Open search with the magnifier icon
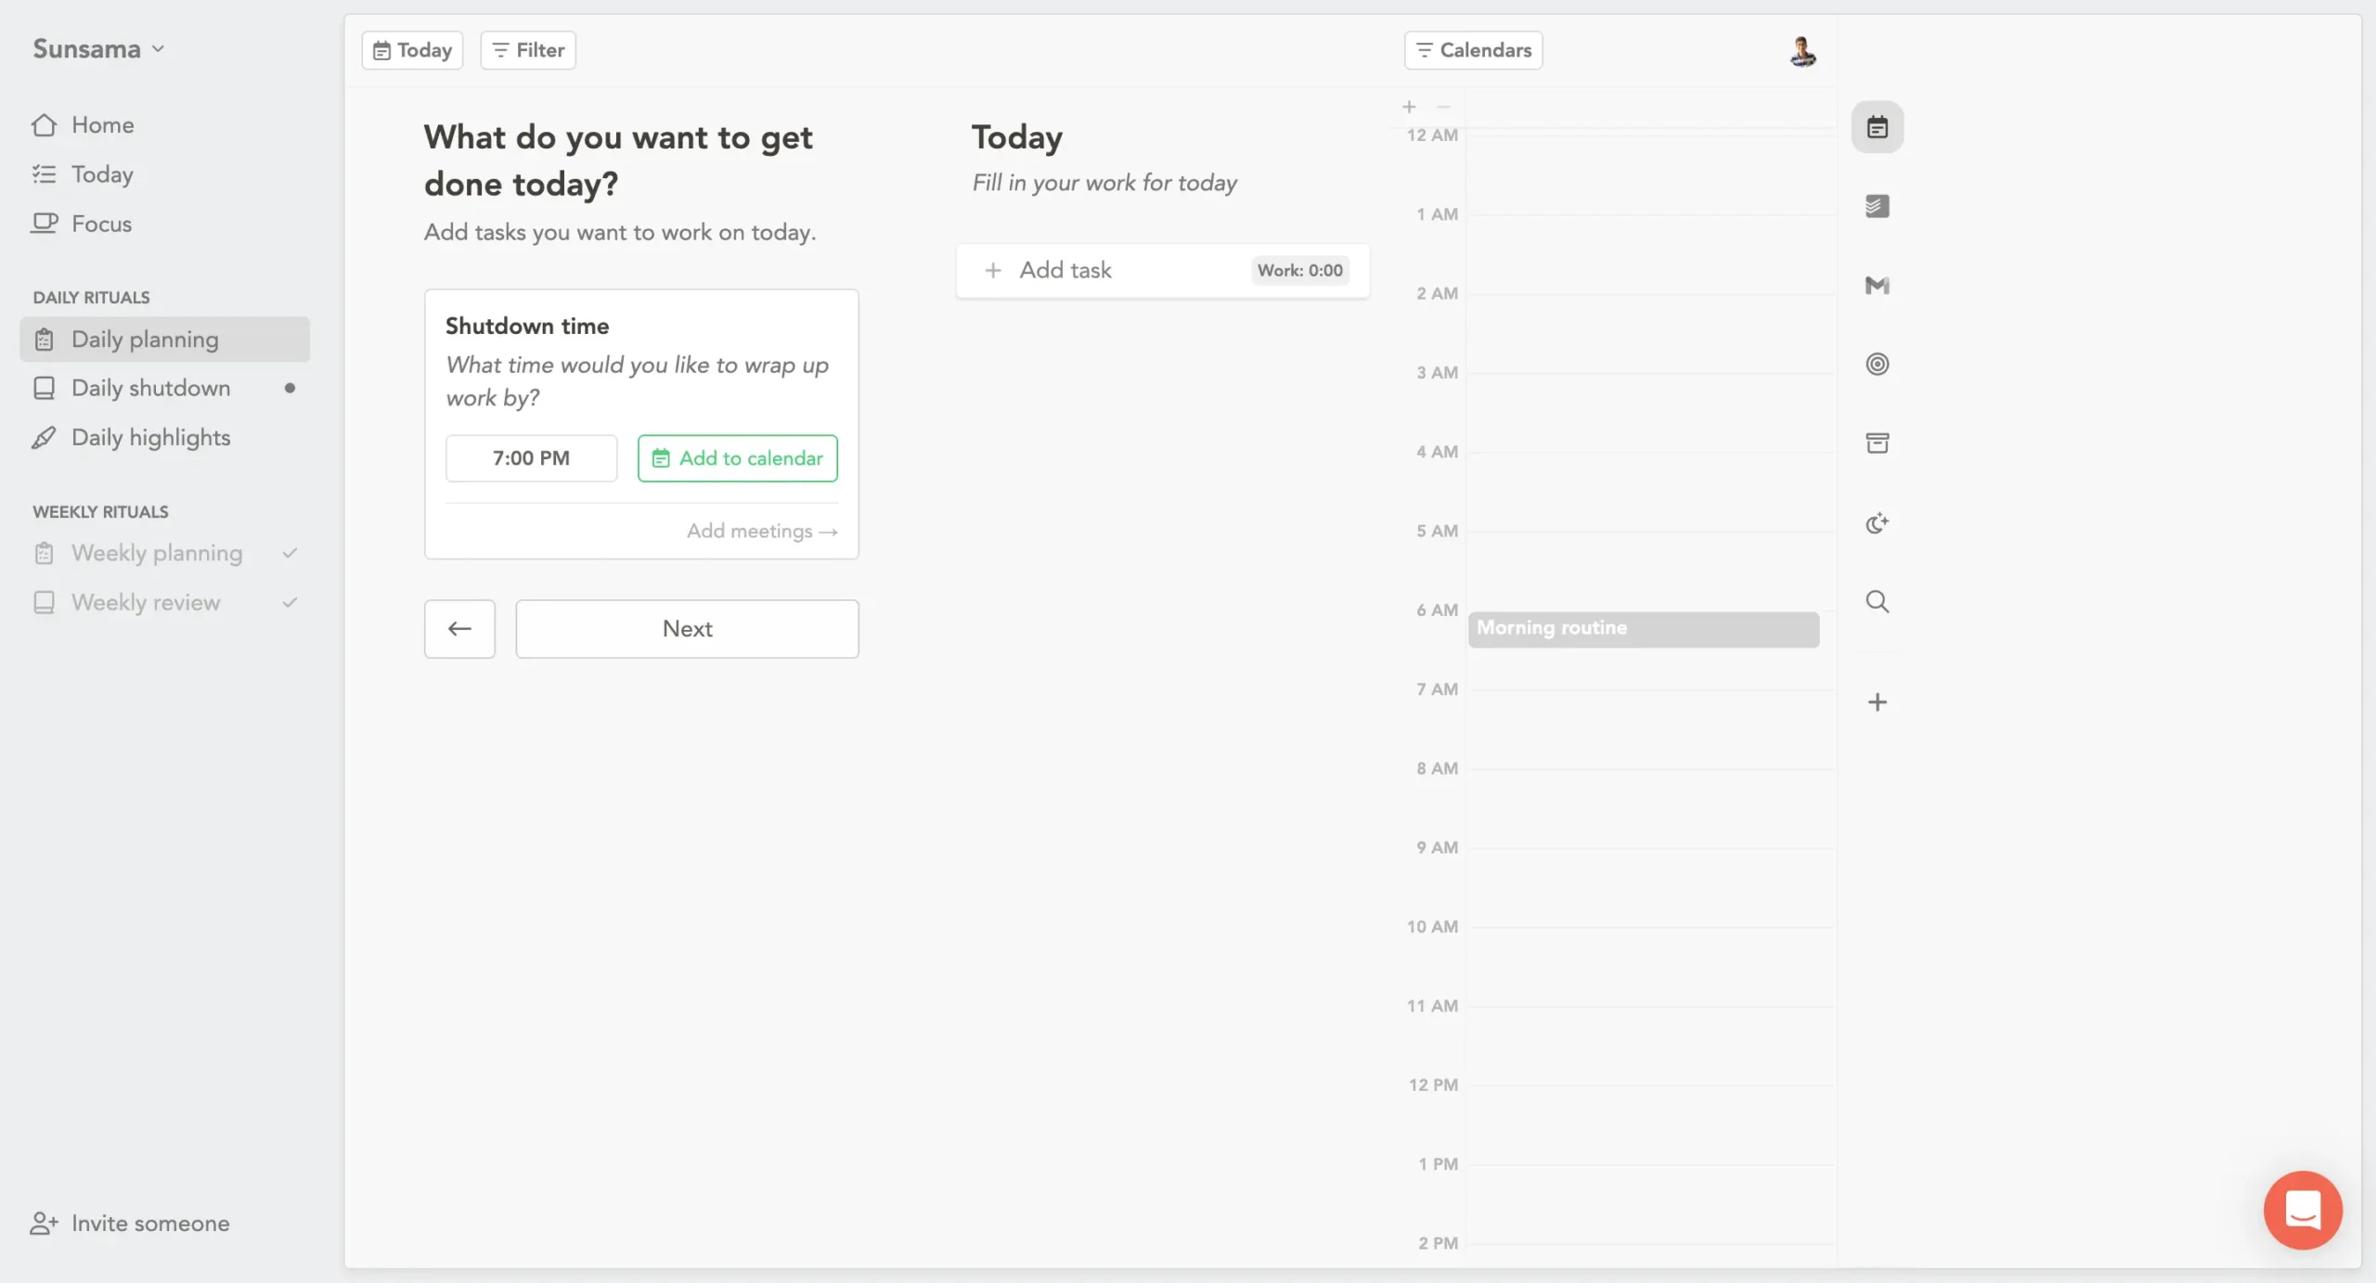Image resolution: width=2376 pixels, height=1283 pixels. [x=1877, y=602]
